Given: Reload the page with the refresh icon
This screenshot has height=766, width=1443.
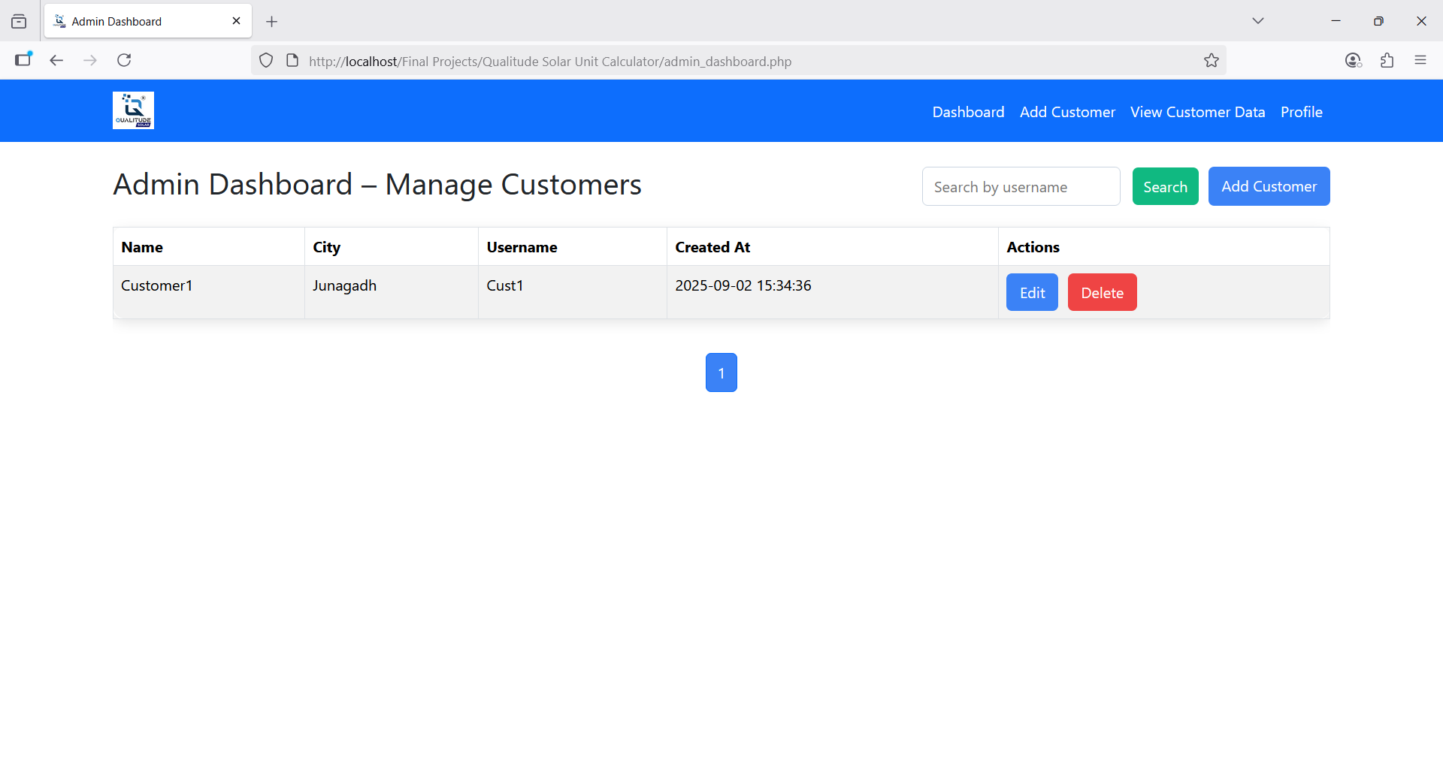Looking at the screenshot, I should [x=124, y=60].
